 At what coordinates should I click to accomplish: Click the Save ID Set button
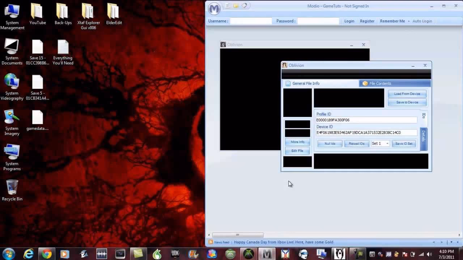[x=404, y=144]
